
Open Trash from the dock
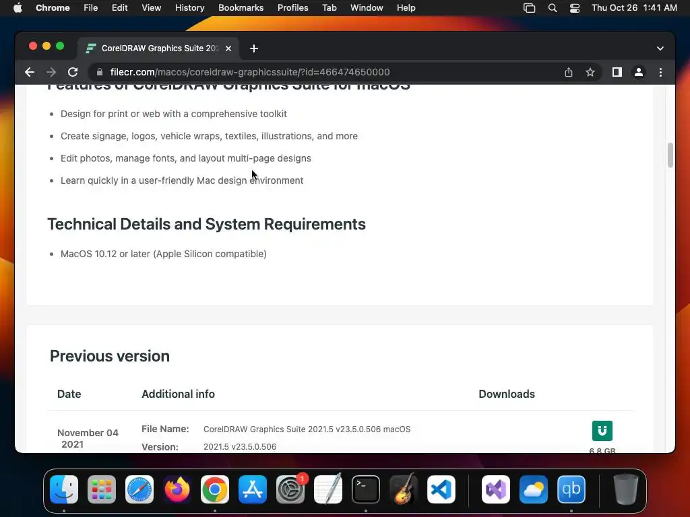pyautogui.click(x=626, y=489)
